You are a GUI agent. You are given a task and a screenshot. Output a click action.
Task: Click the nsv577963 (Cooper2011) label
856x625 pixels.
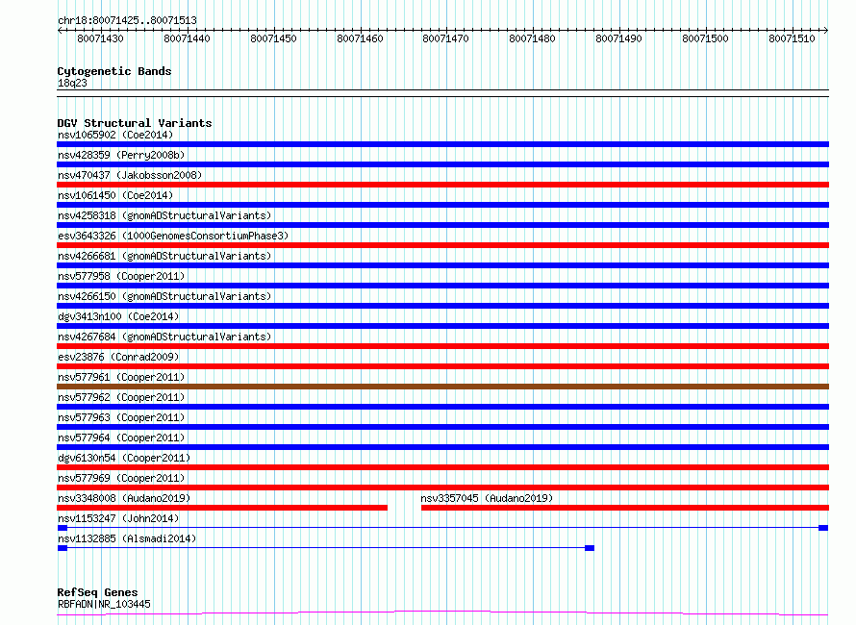click(121, 417)
